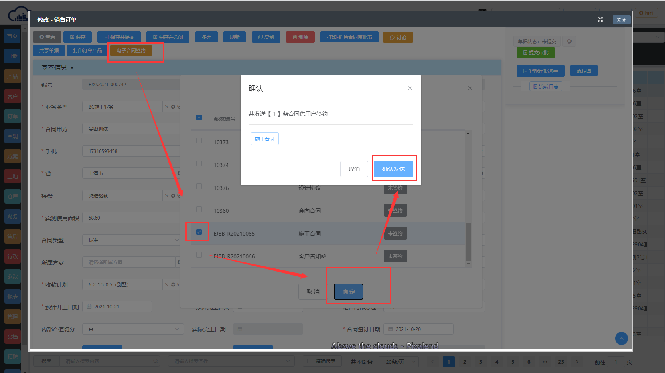Click the fullscreen expand icon in title bar
665x373 pixels.
tap(600, 20)
